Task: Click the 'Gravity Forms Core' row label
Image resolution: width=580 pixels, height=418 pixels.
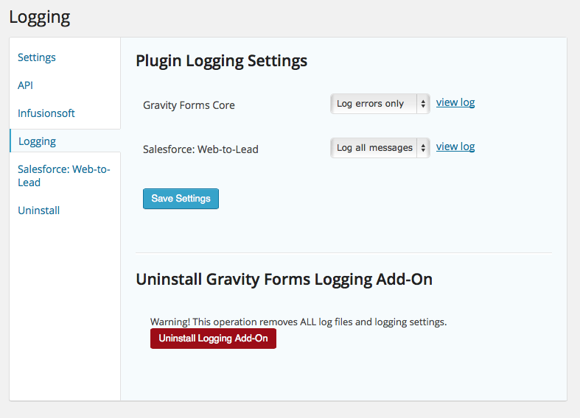Action: click(189, 105)
